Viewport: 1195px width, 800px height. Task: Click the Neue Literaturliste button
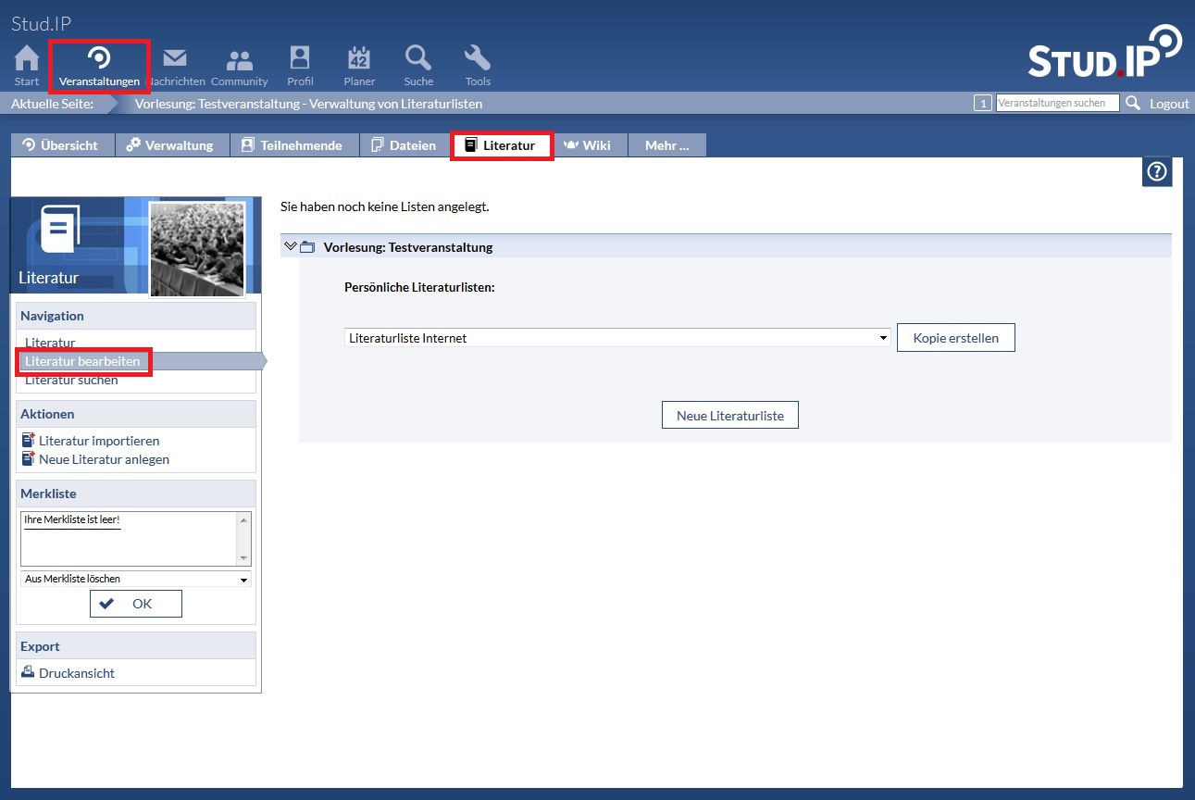coord(729,416)
